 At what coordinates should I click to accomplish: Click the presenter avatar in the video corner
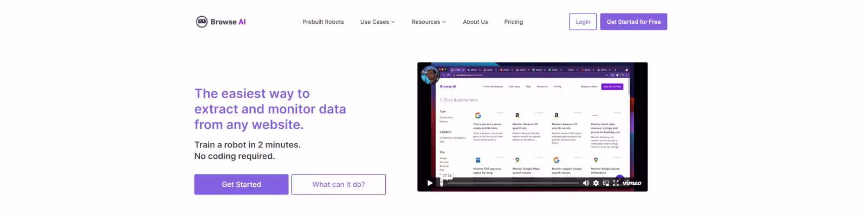point(430,75)
